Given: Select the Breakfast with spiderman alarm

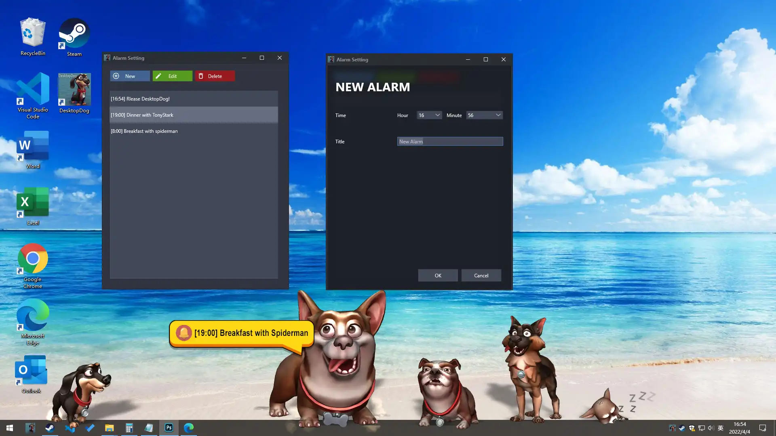Looking at the screenshot, I should (193, 131).
